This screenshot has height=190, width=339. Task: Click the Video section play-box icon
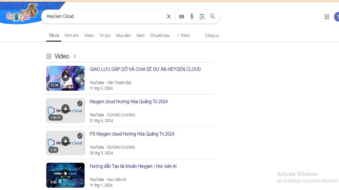49,56
